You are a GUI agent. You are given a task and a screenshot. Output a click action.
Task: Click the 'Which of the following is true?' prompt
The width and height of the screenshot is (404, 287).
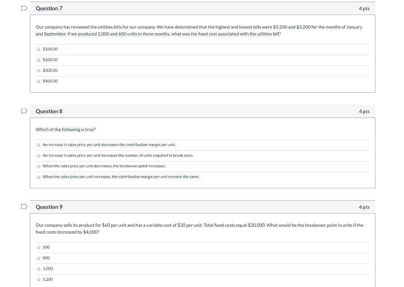pyautogui.click(x=65, y=129)
